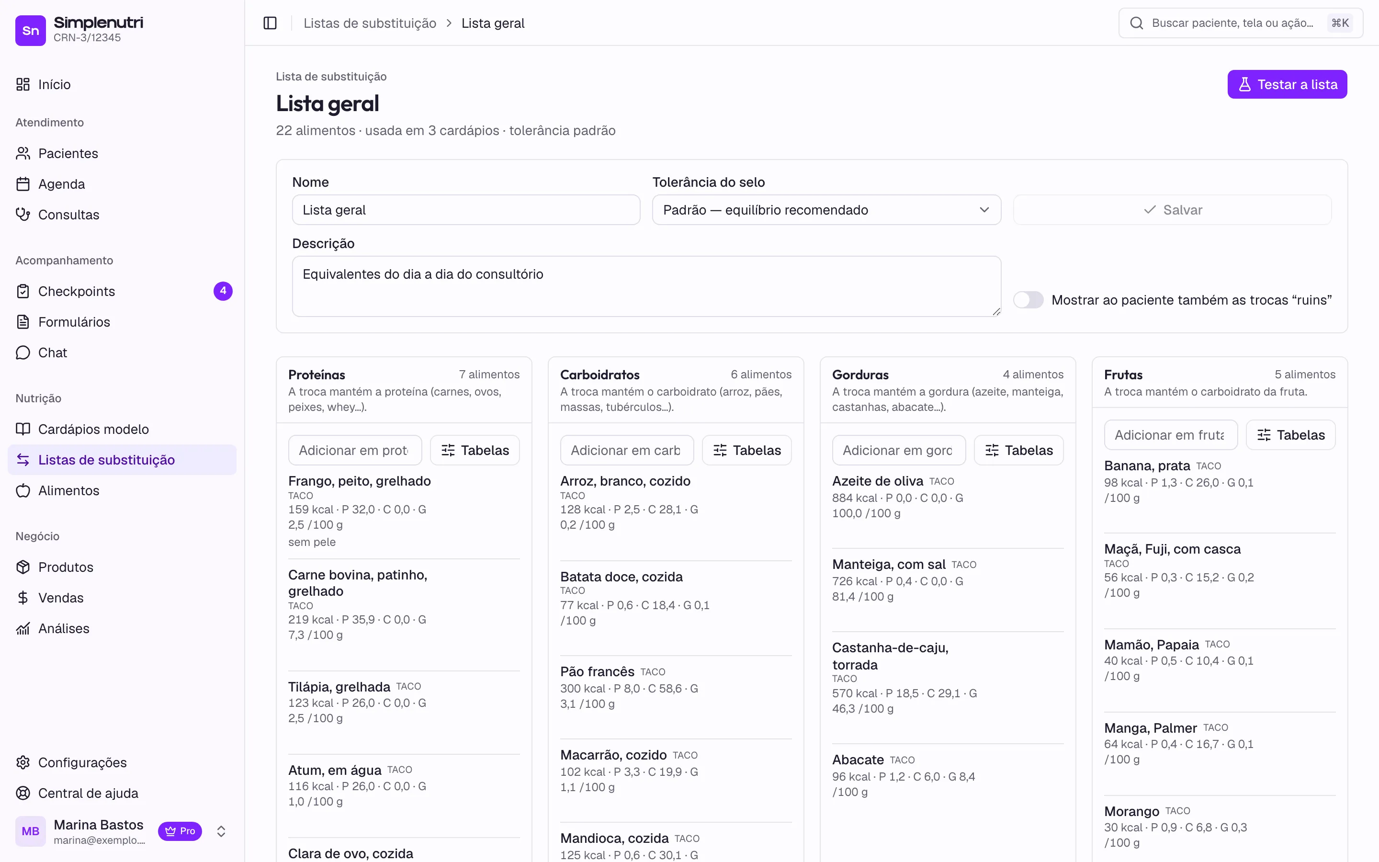The width and height of the screenshot is (1379, 862).
Task: Toggle showing patients the "ruins" swaps
Action: 1028,300
